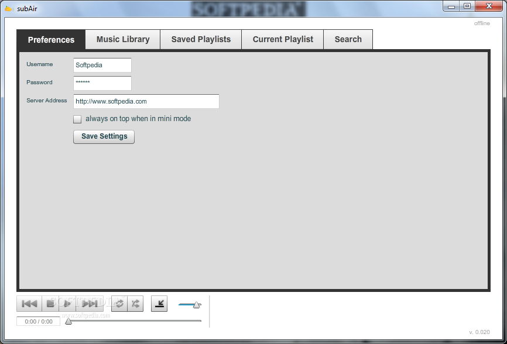Screen dimensions: 507x344
Task: Click the v. 0.020 version label
Action: tap(479, 332)
